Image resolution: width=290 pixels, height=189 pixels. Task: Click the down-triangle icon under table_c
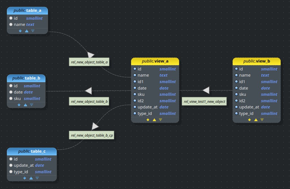(37, 178)
